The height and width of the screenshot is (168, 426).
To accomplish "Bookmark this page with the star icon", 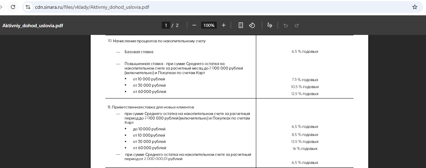I will point(415,7).
